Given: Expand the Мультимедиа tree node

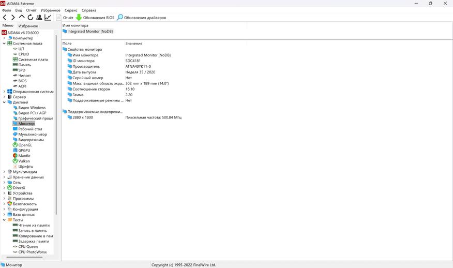Looking at the screenshot, I should (x=4, y=172).
